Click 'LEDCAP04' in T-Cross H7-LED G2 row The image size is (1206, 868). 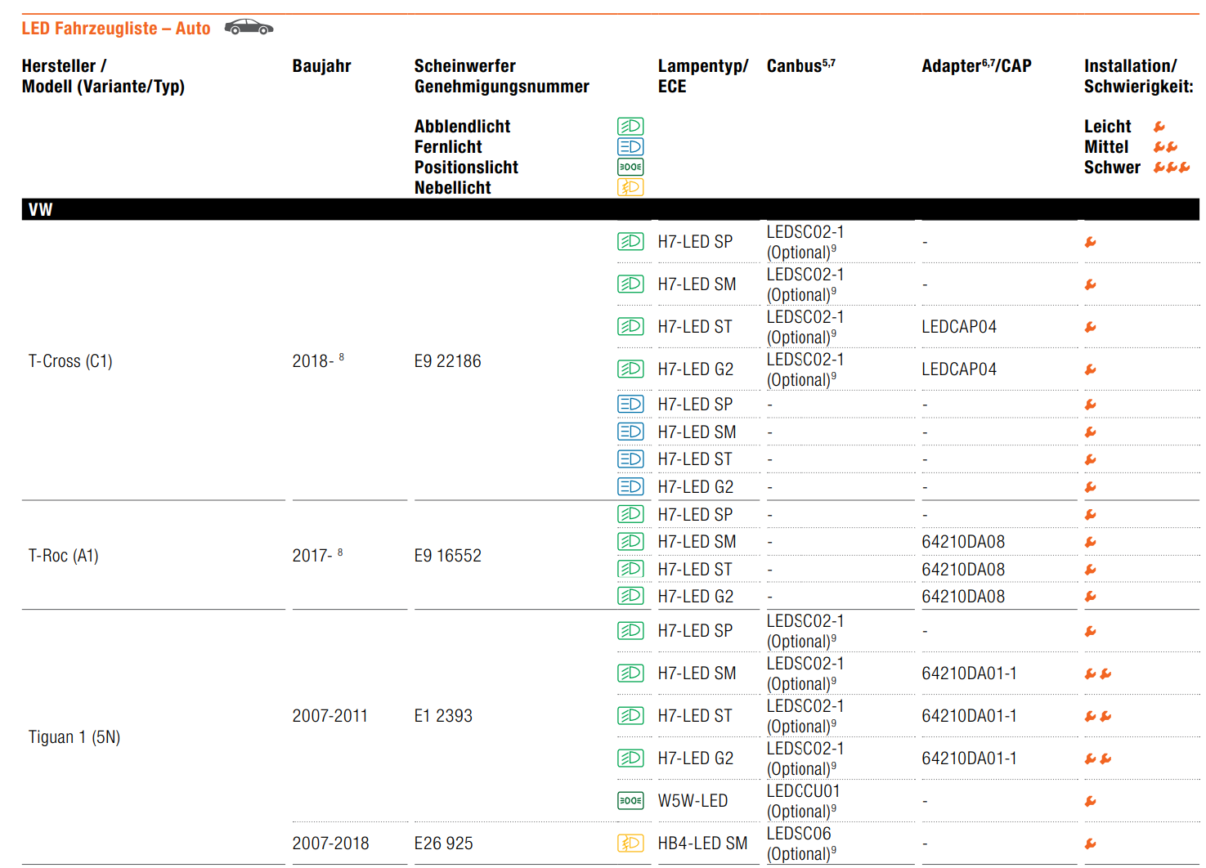pyautogui.click(x=959, y=369)
